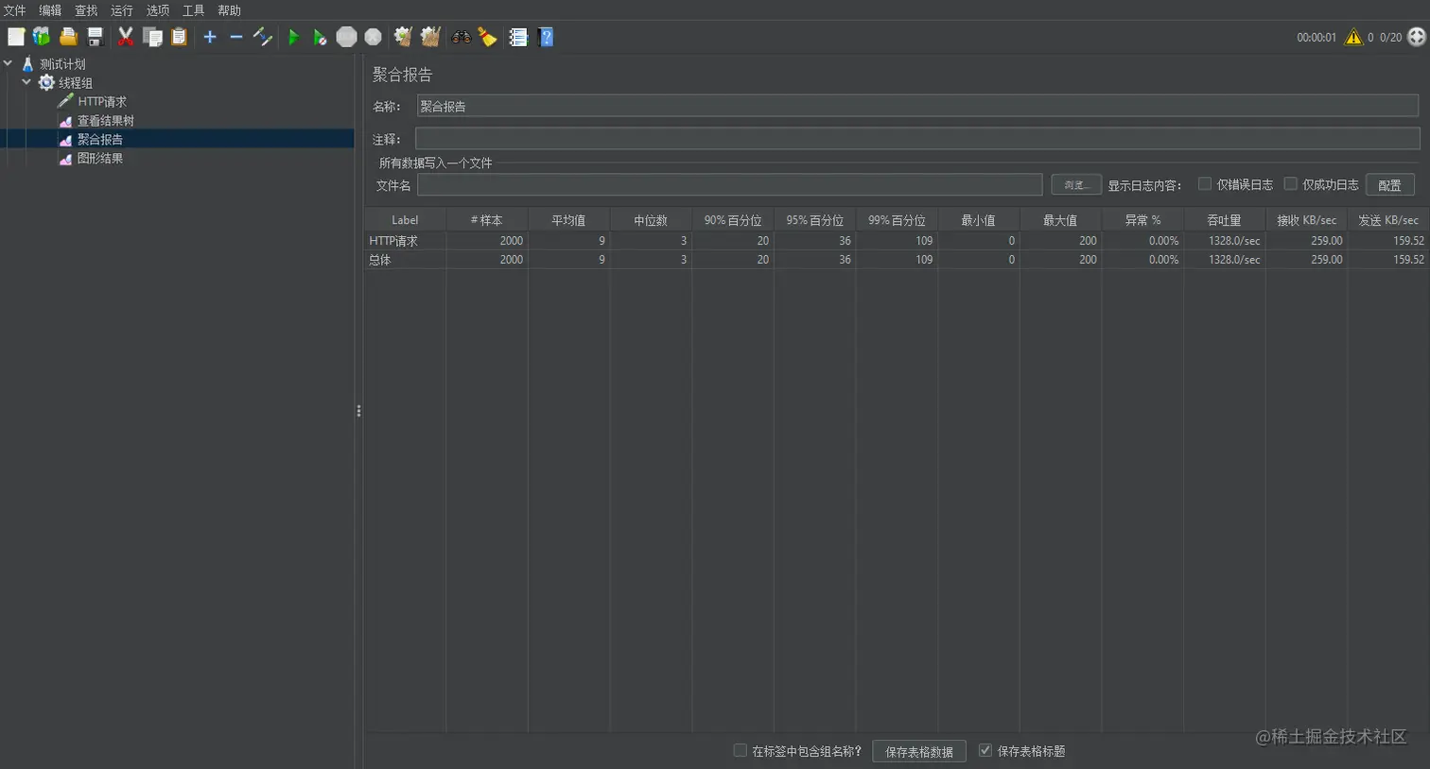Focus the 注释 comment field

(917, 139)
